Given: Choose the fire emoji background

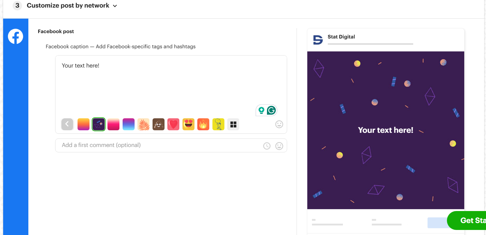Looking at the screenshot, I should click(x=203, y=124).
